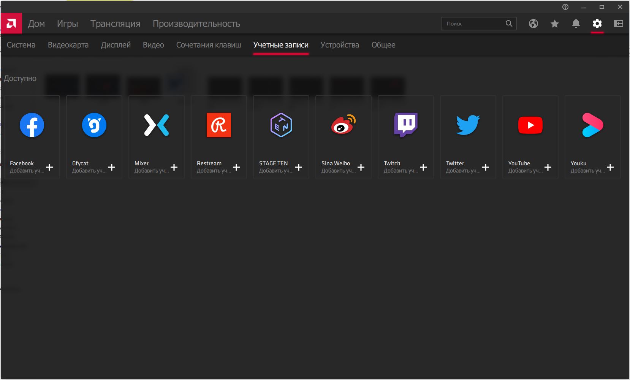The height and width of the screenshot is (380, 630).
Task: Click the Поиск search field
Action: (x=479, y=24)
